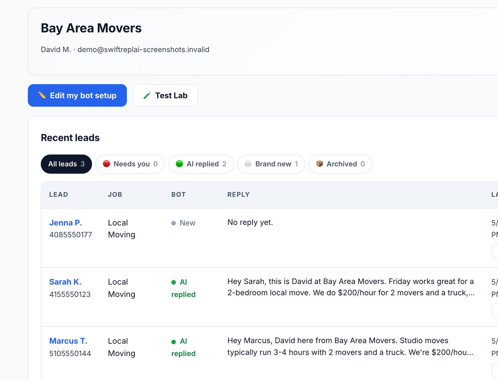View Archived leads
The height and width of the screenshot is (380, 498).
click(x=340, y=164)
